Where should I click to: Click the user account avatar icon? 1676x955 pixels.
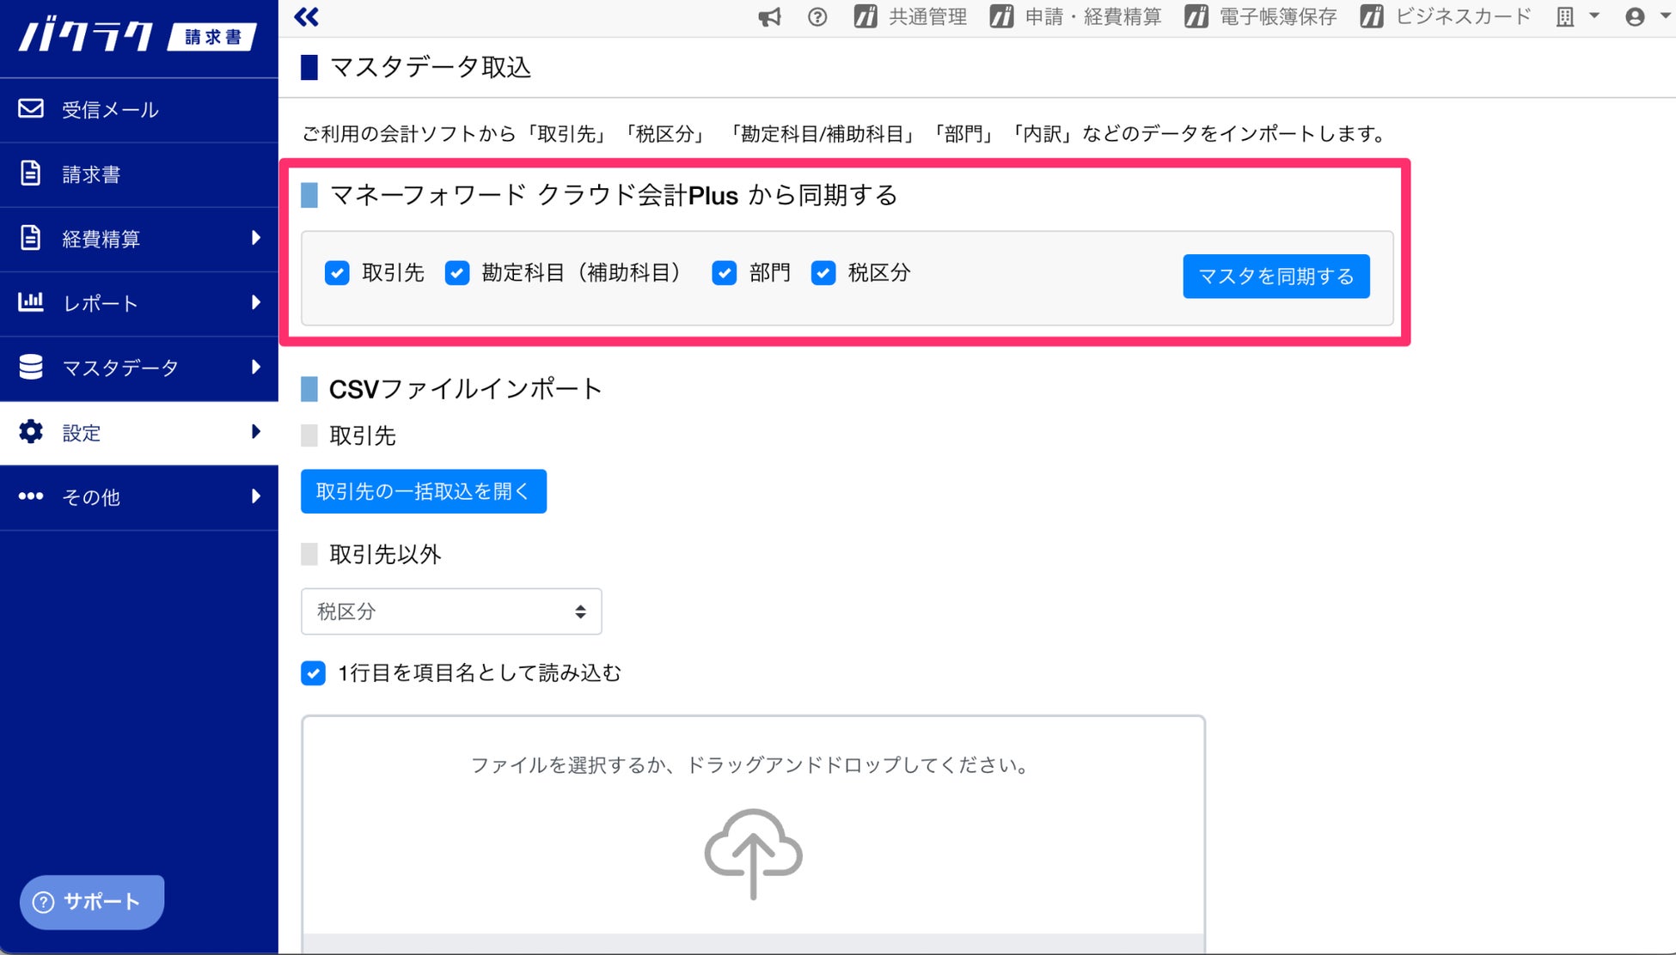click(x=1635, y=17)
